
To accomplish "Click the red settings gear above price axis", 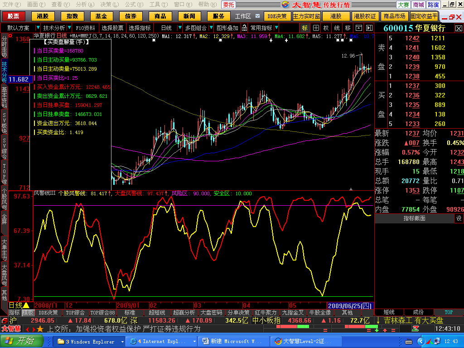I will point(10,36).
